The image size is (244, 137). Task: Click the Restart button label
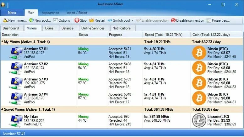coord(100,20)
